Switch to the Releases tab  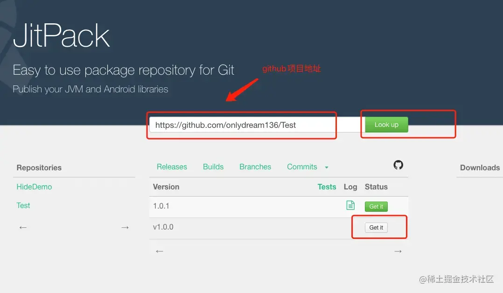[x=172, y=167]
